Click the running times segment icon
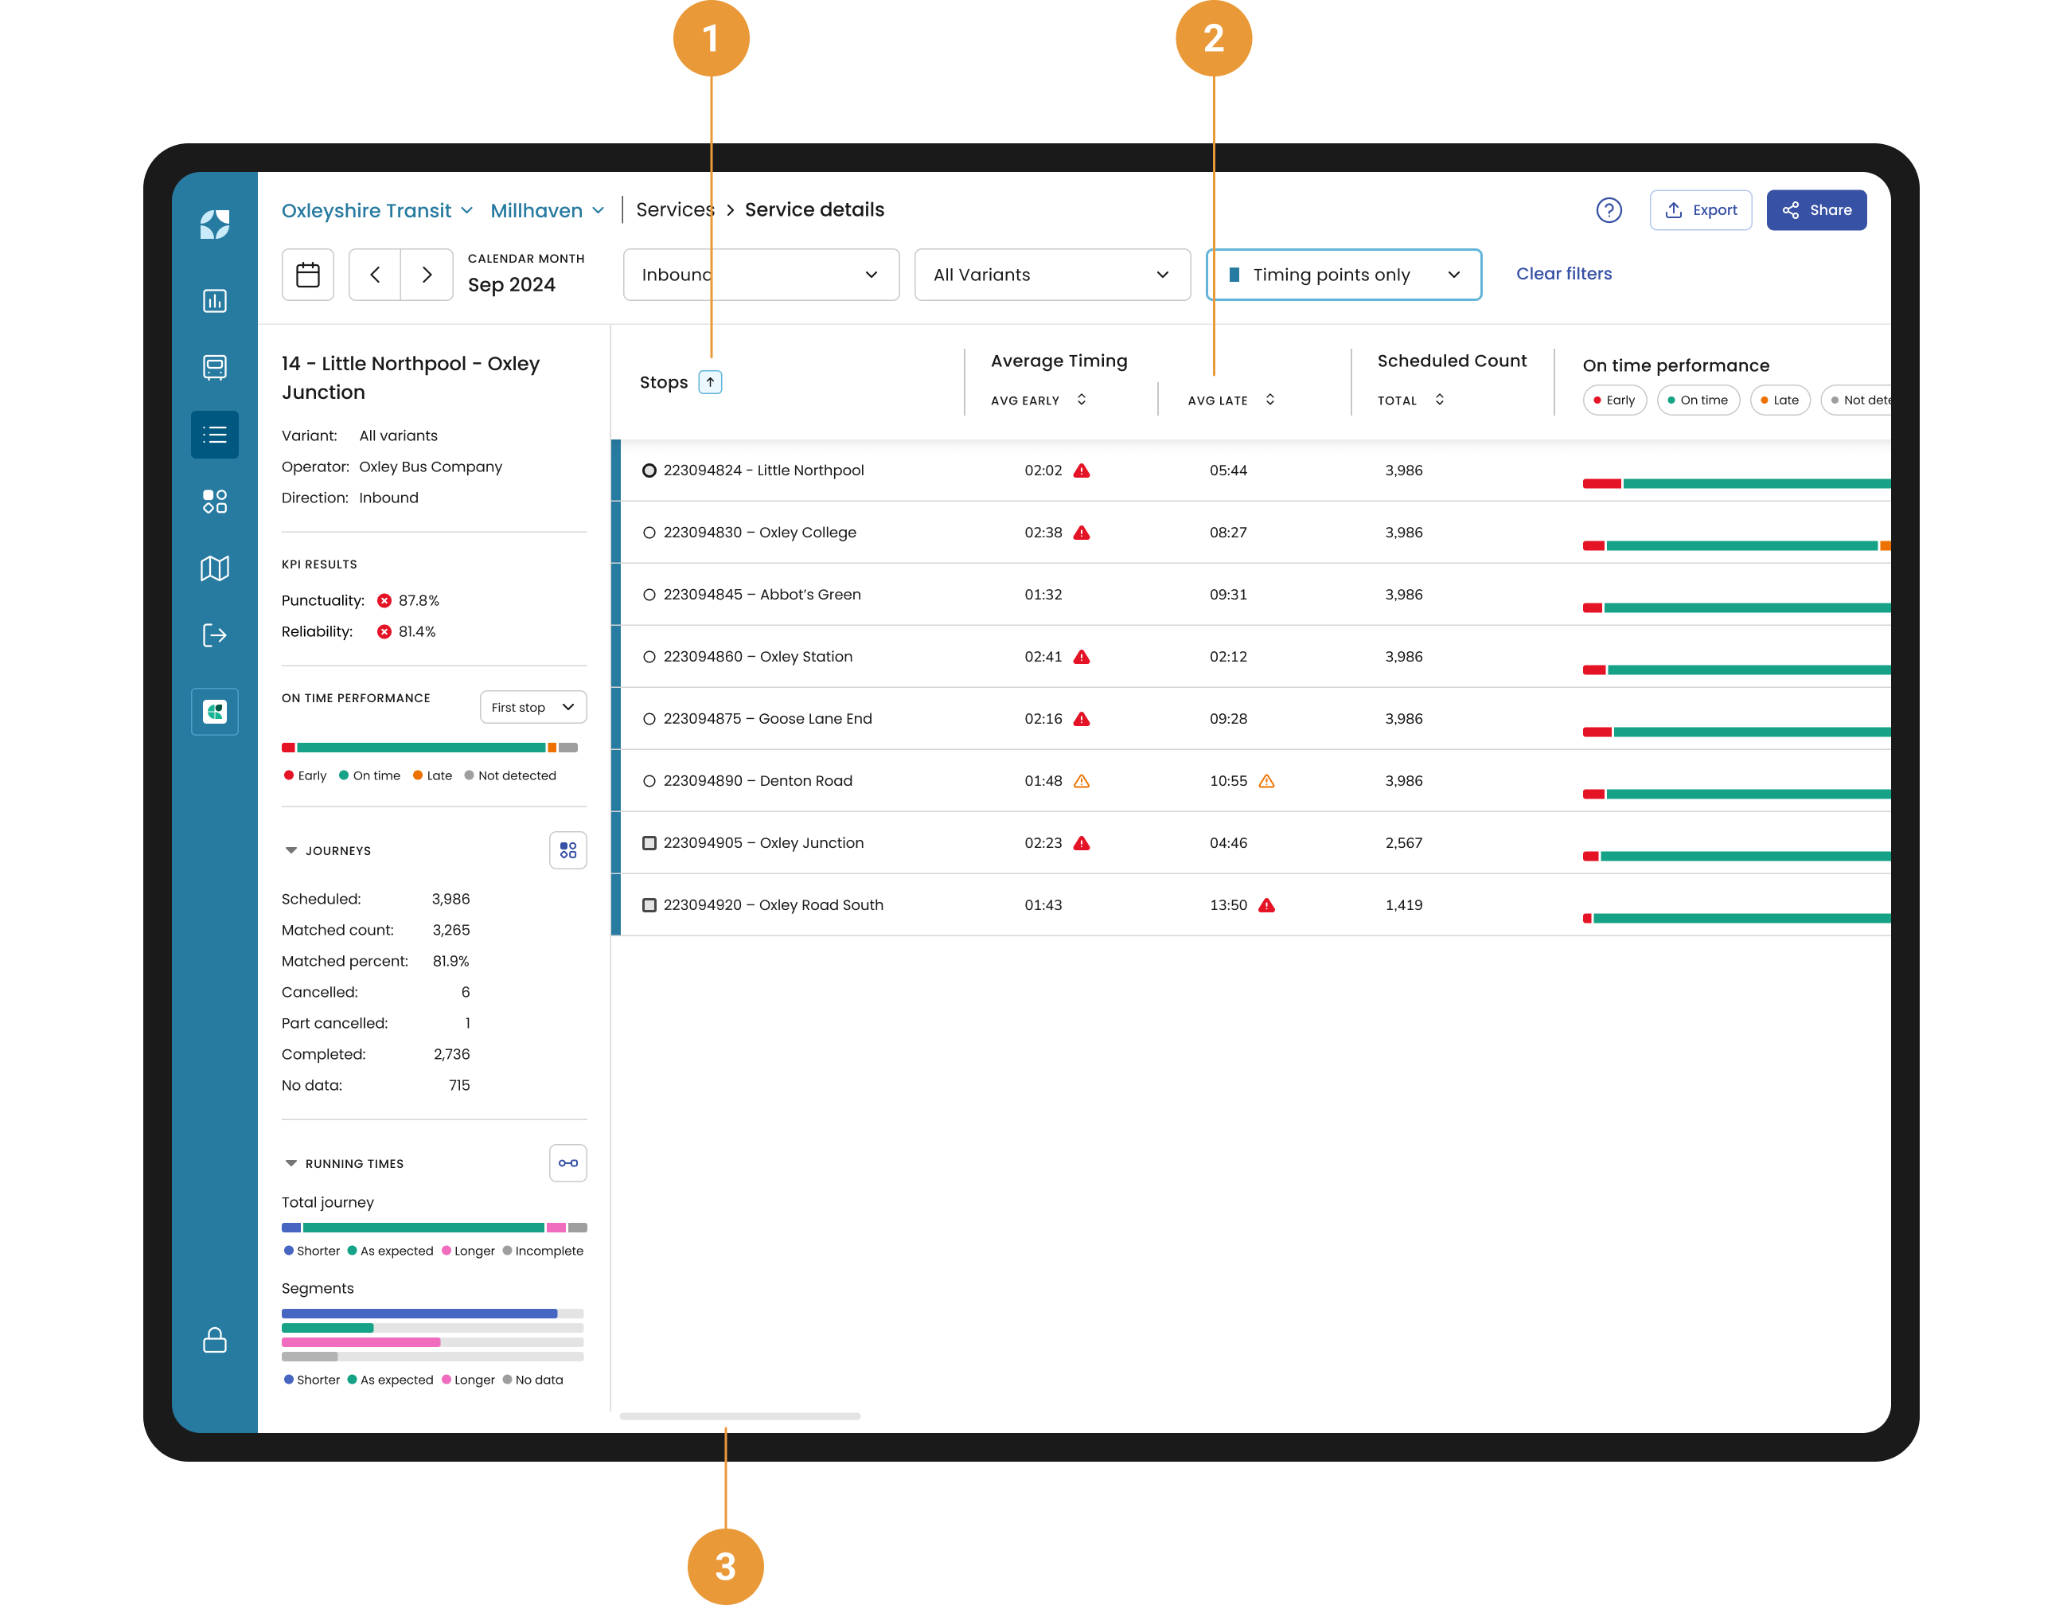Screen dimensions: 2063x1605 tap(567, 1163)
